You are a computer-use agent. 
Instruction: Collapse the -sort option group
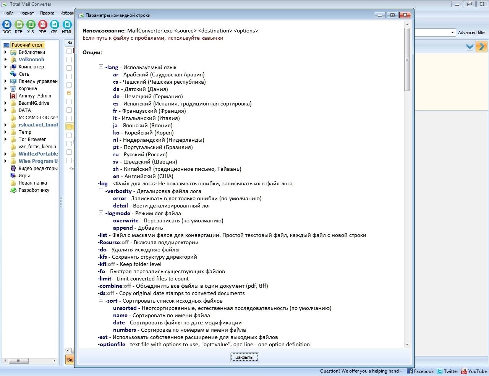coord(101,300)
